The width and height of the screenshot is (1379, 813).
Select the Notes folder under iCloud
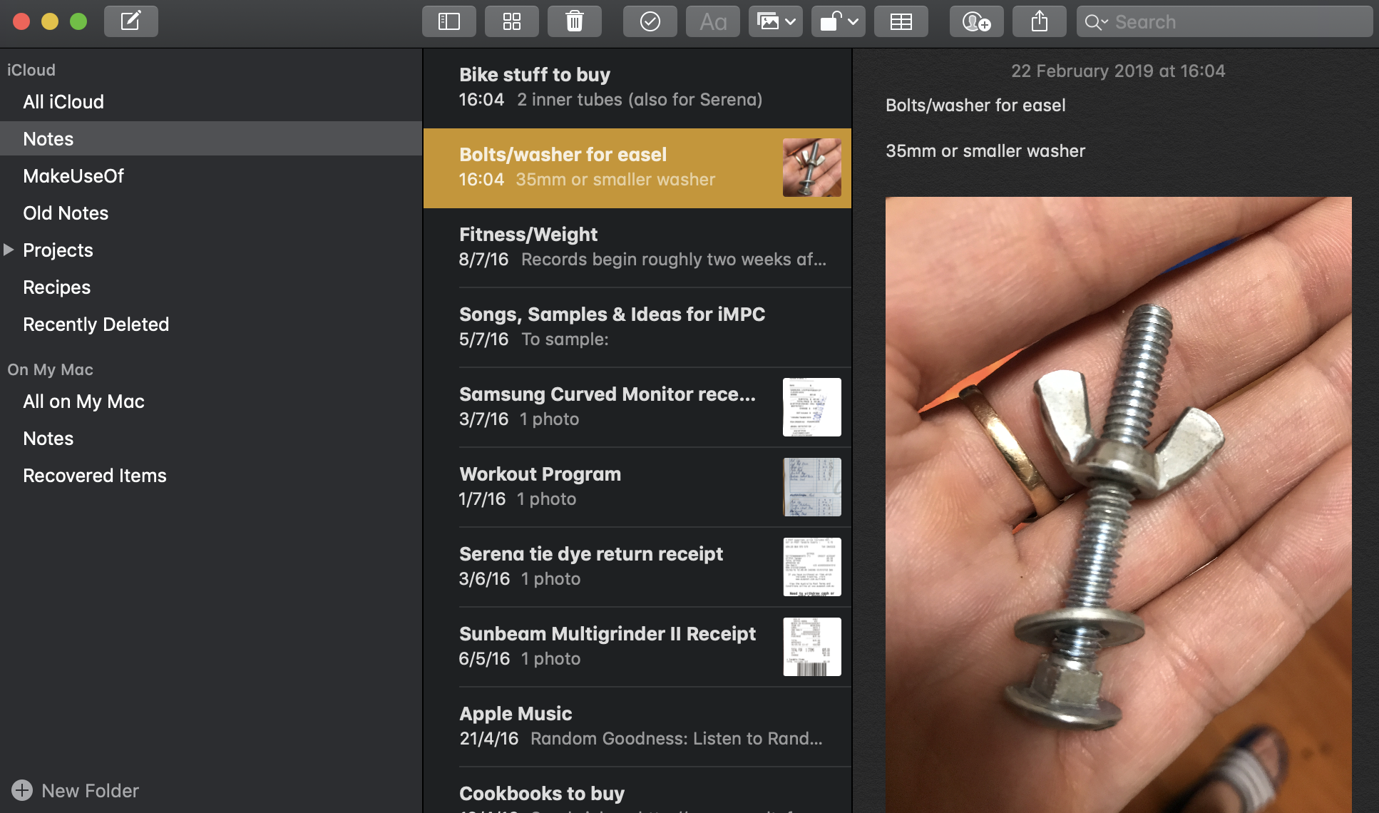click(48, 138)
